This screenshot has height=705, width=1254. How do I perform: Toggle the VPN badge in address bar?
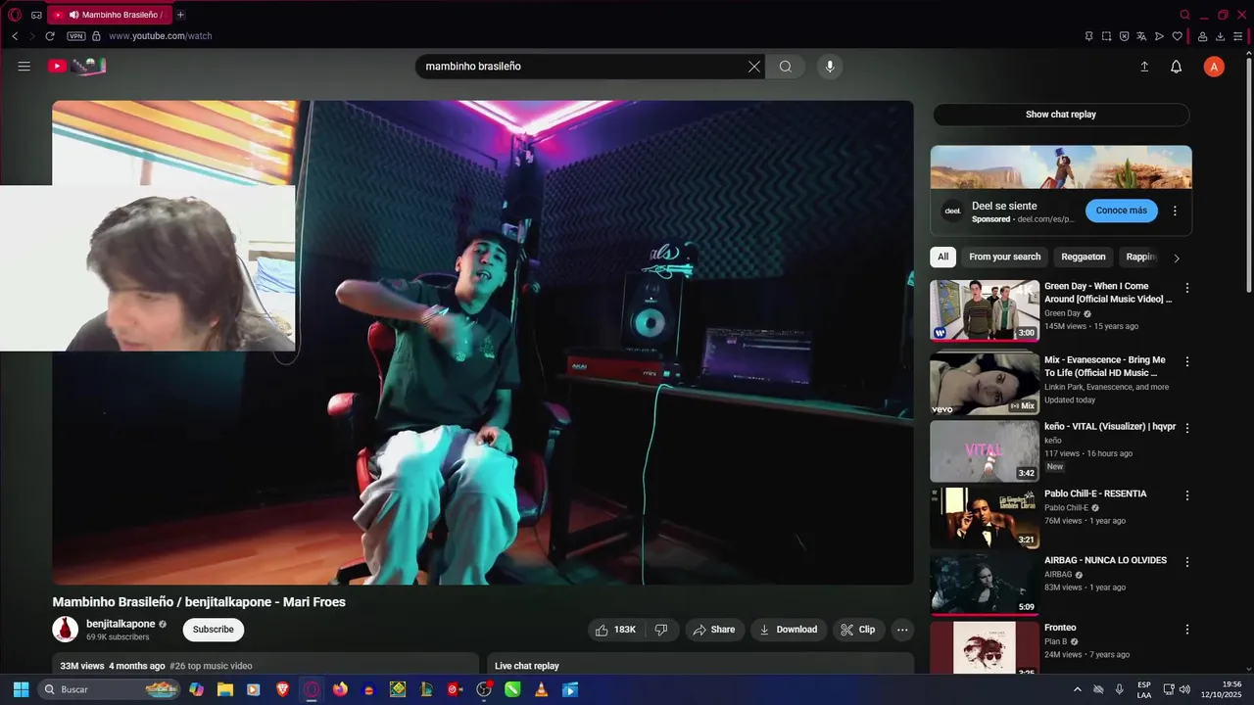pyautogui.click(x=76, y=36)
